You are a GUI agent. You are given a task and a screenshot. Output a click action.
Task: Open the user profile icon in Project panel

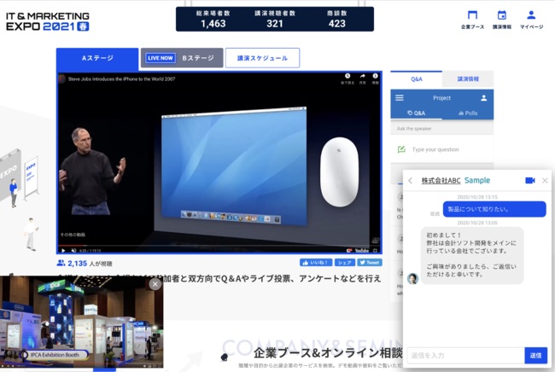(484, 98)
